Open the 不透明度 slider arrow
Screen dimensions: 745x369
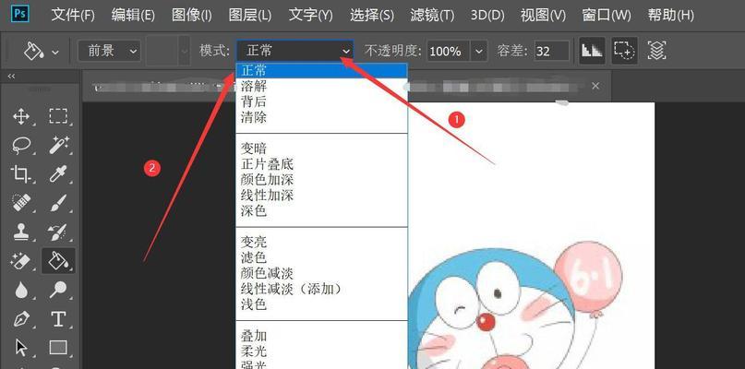[479, 51]
